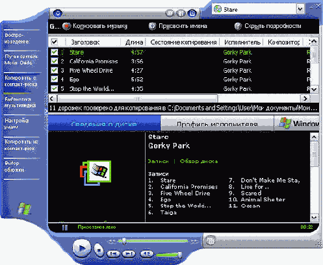323x265 pixels.
Task: Click the pause indicator icon in the status bar
Action: [x=65, y=227]
